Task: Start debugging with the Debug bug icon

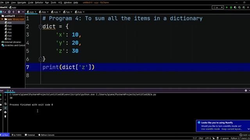Action: click(231, 7)
